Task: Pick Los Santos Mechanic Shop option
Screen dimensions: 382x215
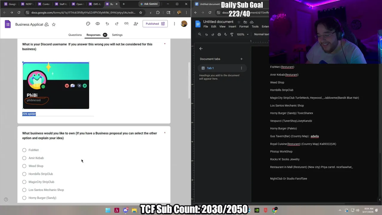Action: (24, 190)
